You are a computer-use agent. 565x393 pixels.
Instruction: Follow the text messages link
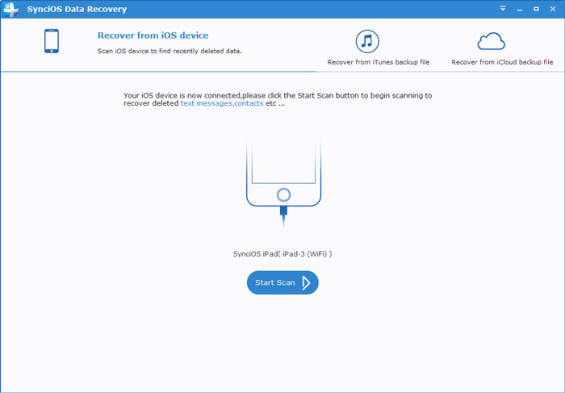click(x=206, y=103)
